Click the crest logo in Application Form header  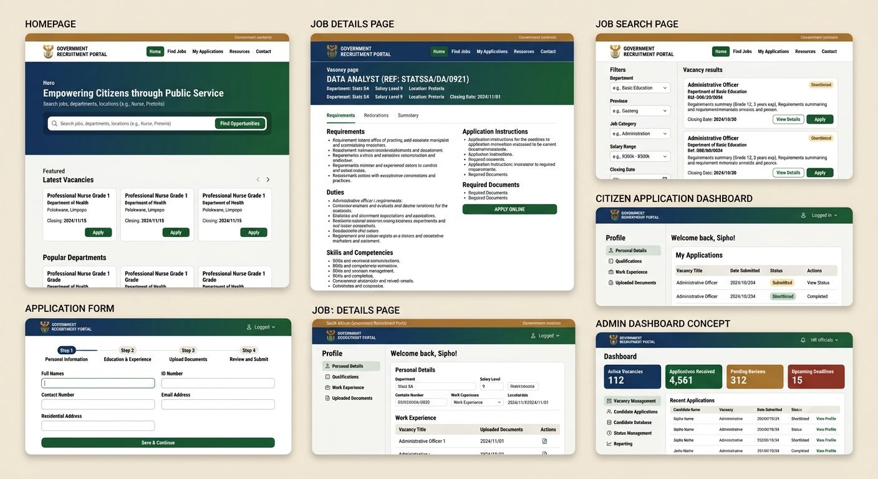point(45,326)
